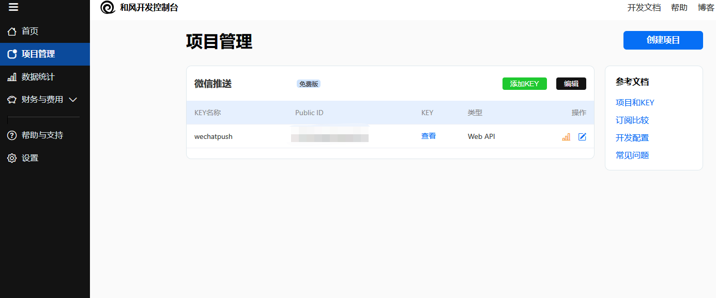Image resolution: width=716 pixels, height=298 pixels.
Task: Expand the 财务与费用 chevron
Action: click(x=73, y=100)
